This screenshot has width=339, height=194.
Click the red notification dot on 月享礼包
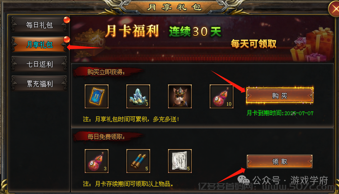67,39
